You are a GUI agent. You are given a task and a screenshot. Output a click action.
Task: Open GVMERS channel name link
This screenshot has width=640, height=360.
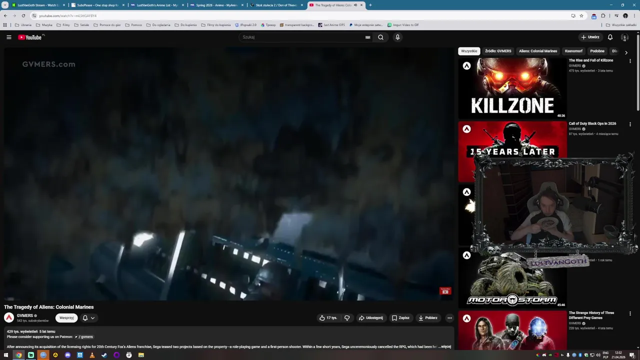pos(25,315)
